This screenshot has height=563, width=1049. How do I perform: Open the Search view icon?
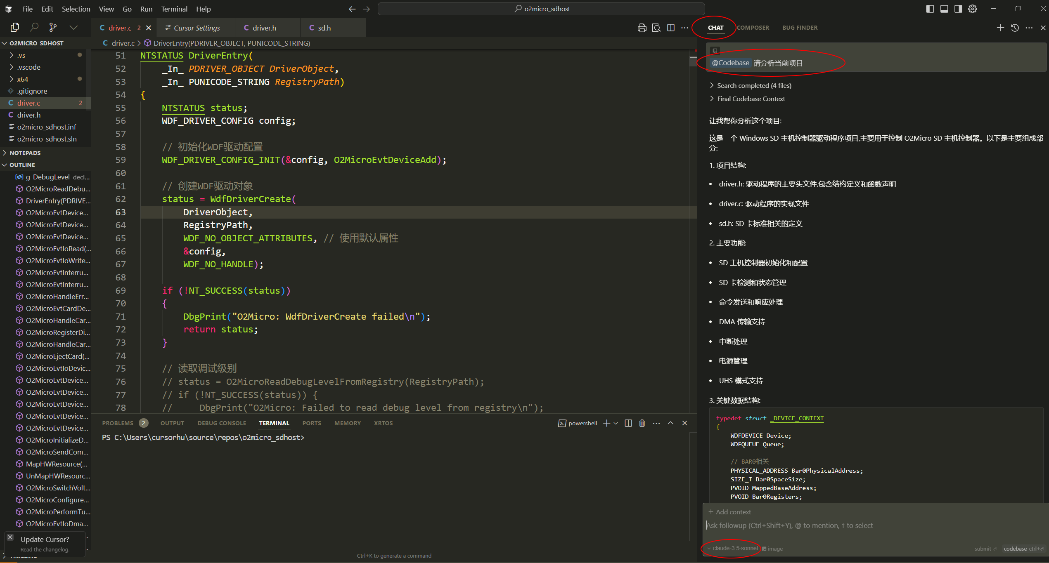click(x=34, y=27)
